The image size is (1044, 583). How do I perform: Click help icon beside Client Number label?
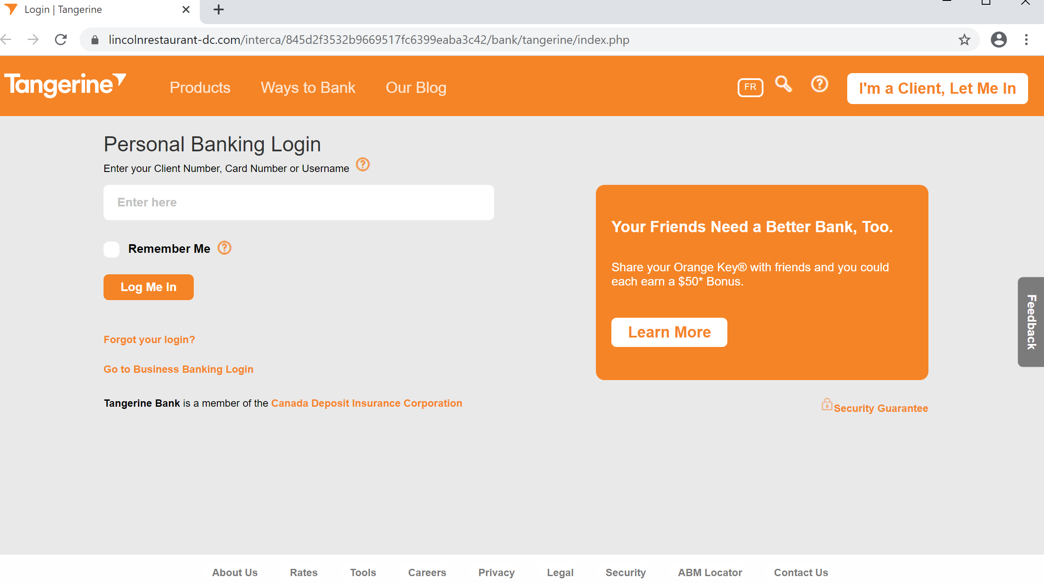point(363,165)
